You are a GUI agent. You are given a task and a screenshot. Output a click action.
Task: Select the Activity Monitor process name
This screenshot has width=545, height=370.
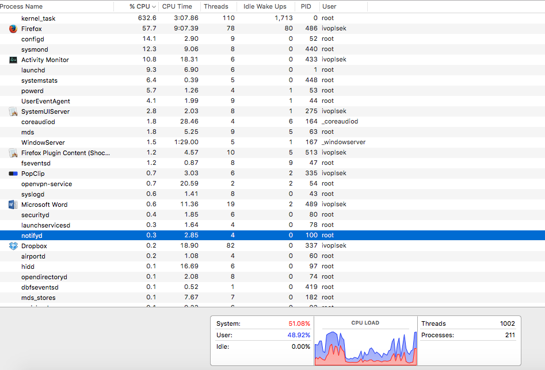tap(45, 60)
